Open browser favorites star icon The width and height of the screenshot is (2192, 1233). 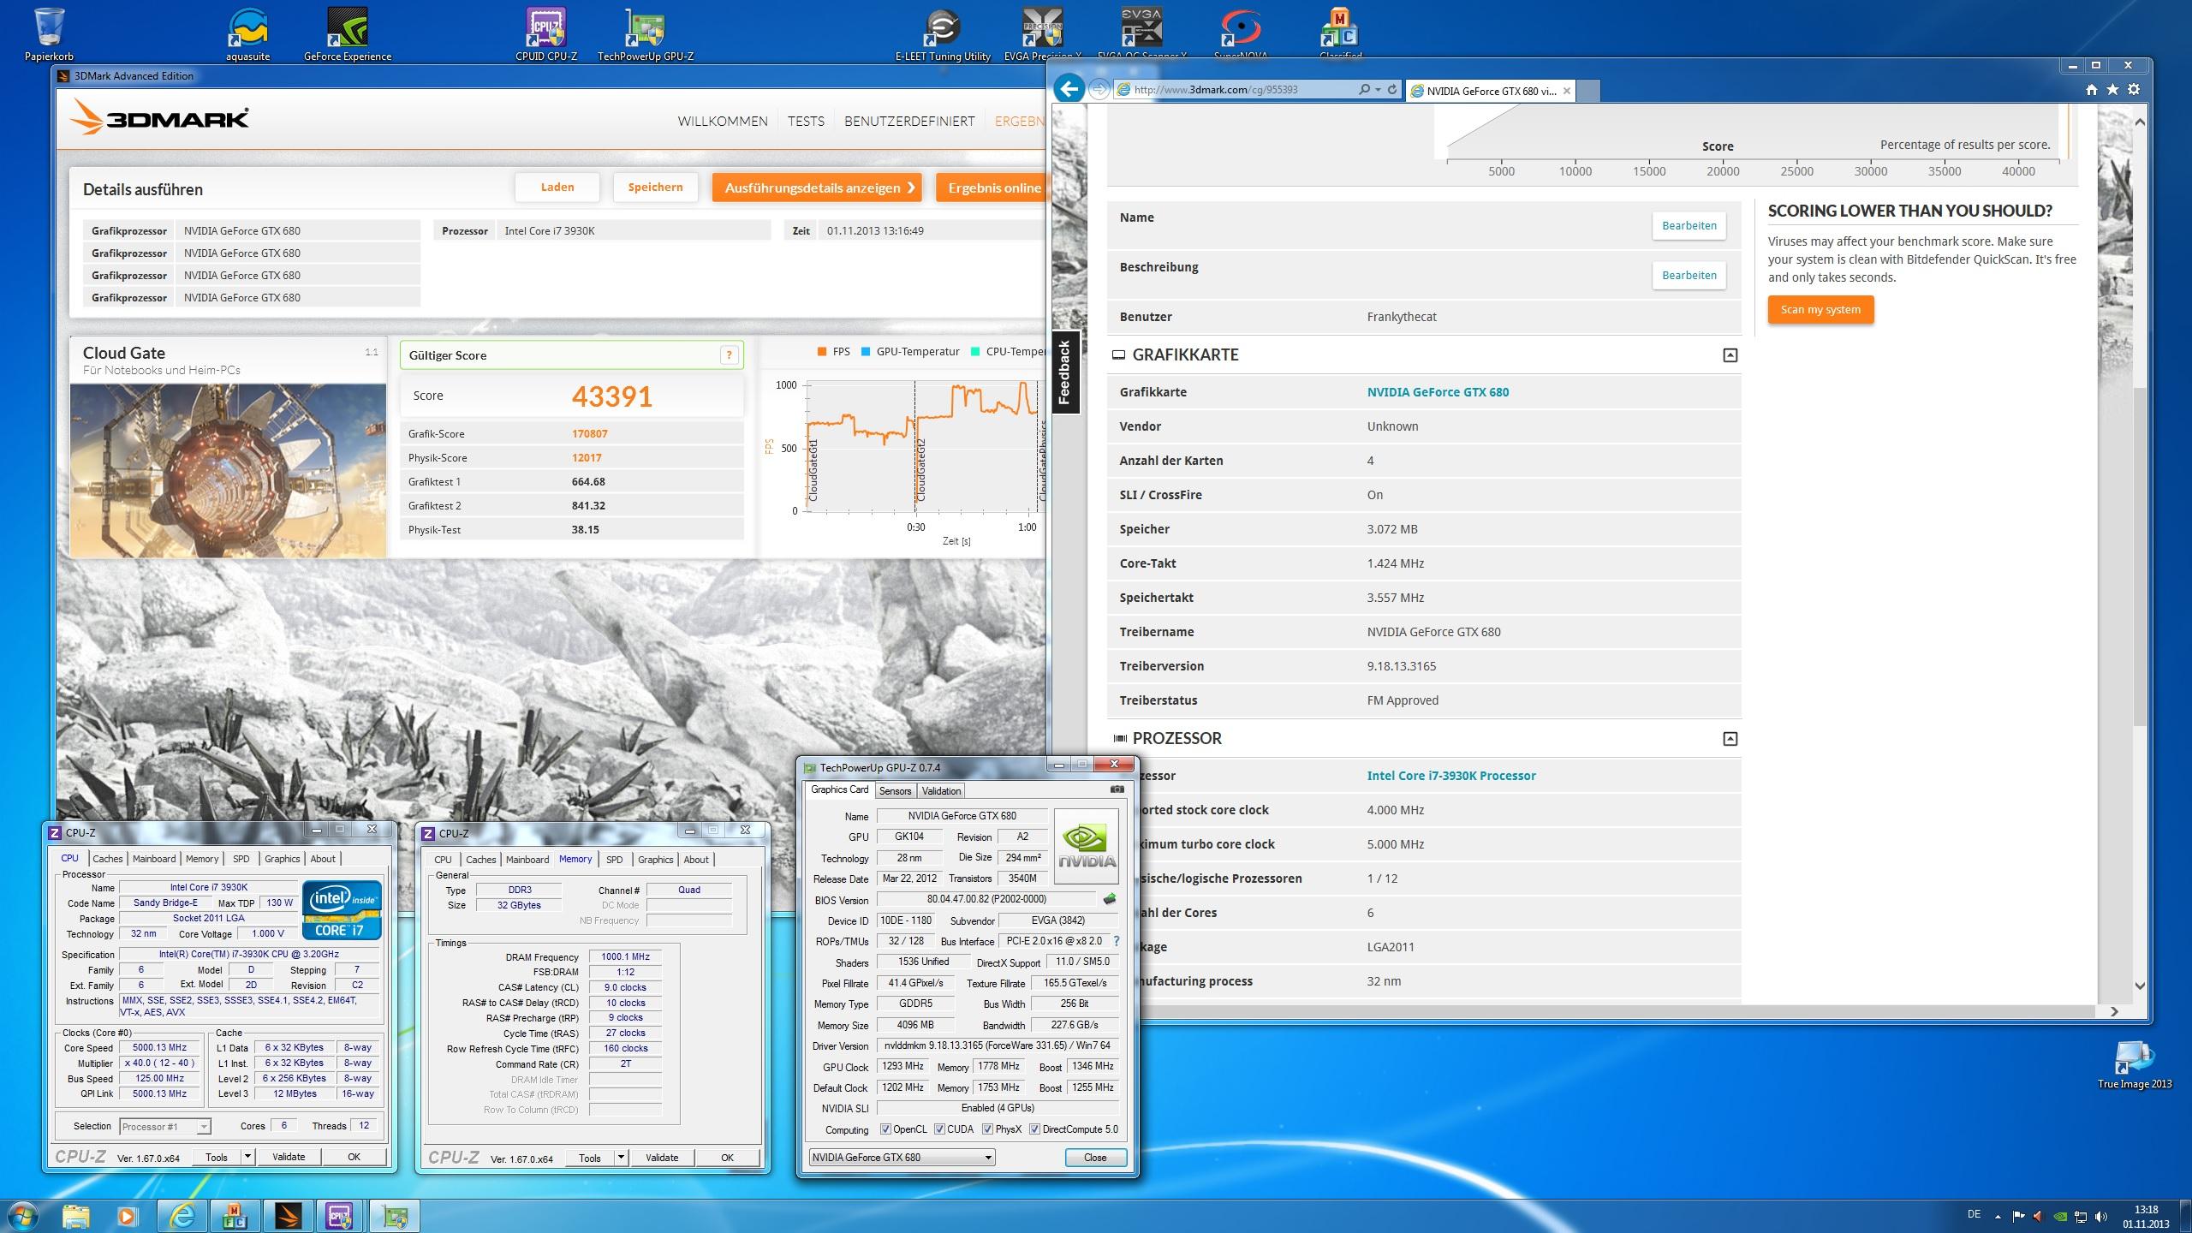2112,90
